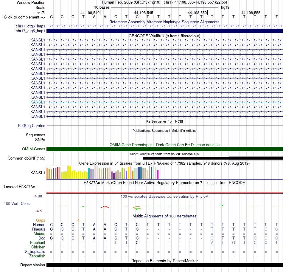Click the '100 Vert. Cons' track label
Image resolution: width=283 pixels, height=272 pixels.
[x=17, y=203]
